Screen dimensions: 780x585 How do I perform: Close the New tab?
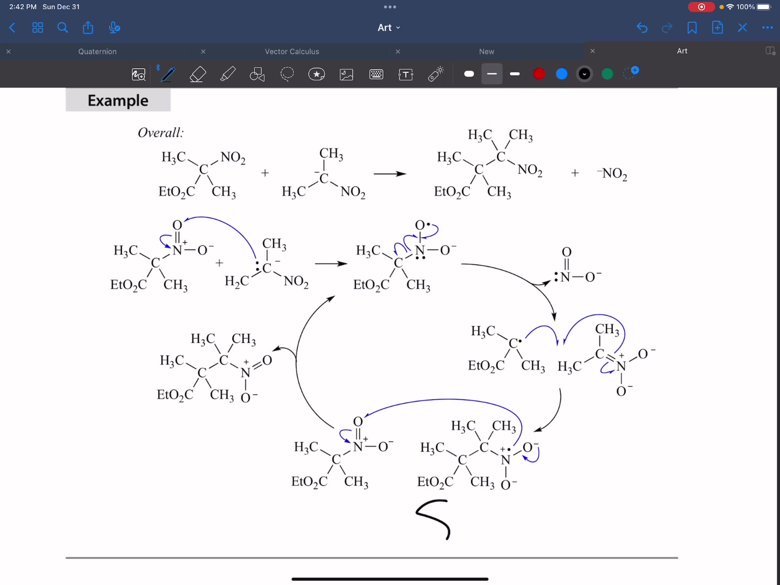pos(398,51)
